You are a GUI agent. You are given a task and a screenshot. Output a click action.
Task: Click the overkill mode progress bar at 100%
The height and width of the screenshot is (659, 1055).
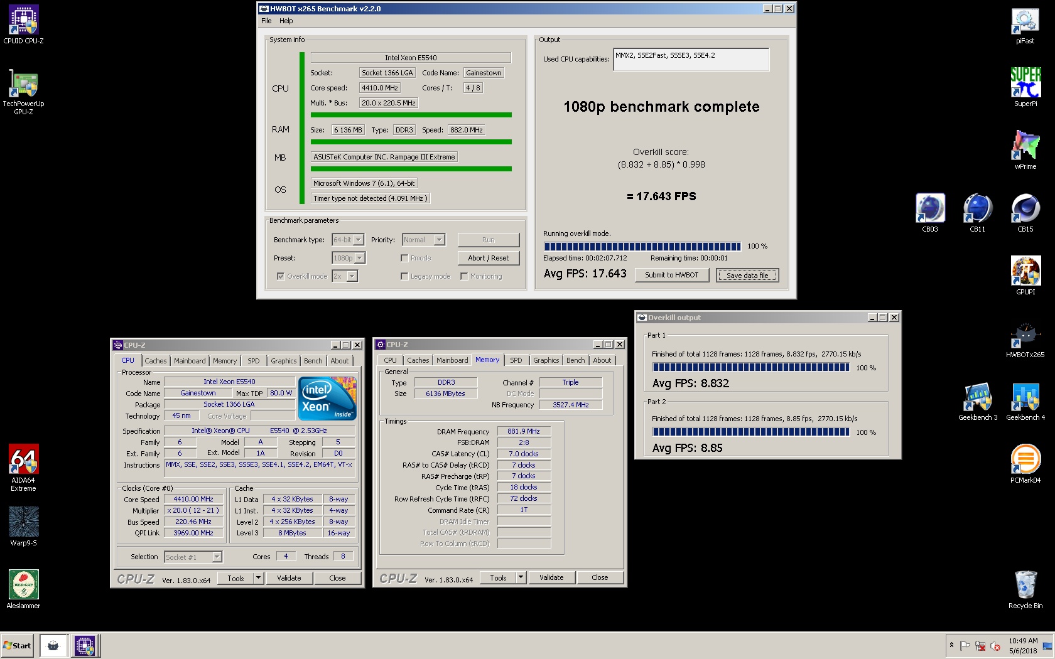(x=642, y=247)
